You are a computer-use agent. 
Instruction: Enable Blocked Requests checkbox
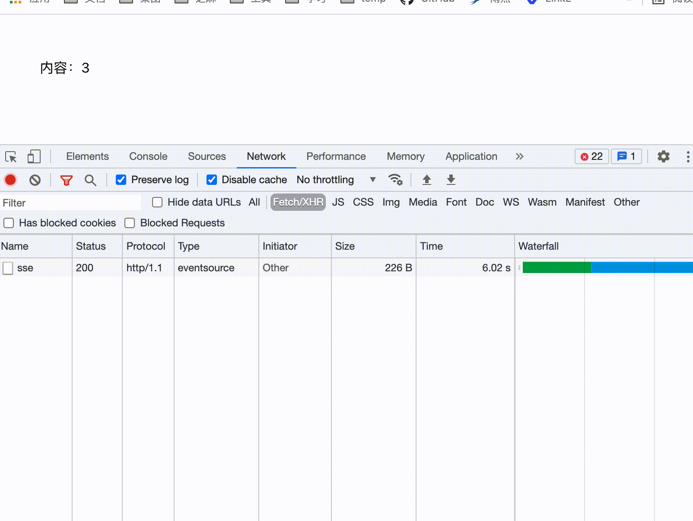pos(130,223)
